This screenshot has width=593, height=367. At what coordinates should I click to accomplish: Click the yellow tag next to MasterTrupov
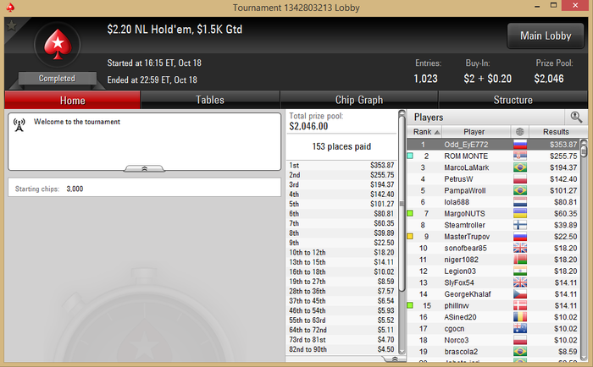tap(410, 237)
